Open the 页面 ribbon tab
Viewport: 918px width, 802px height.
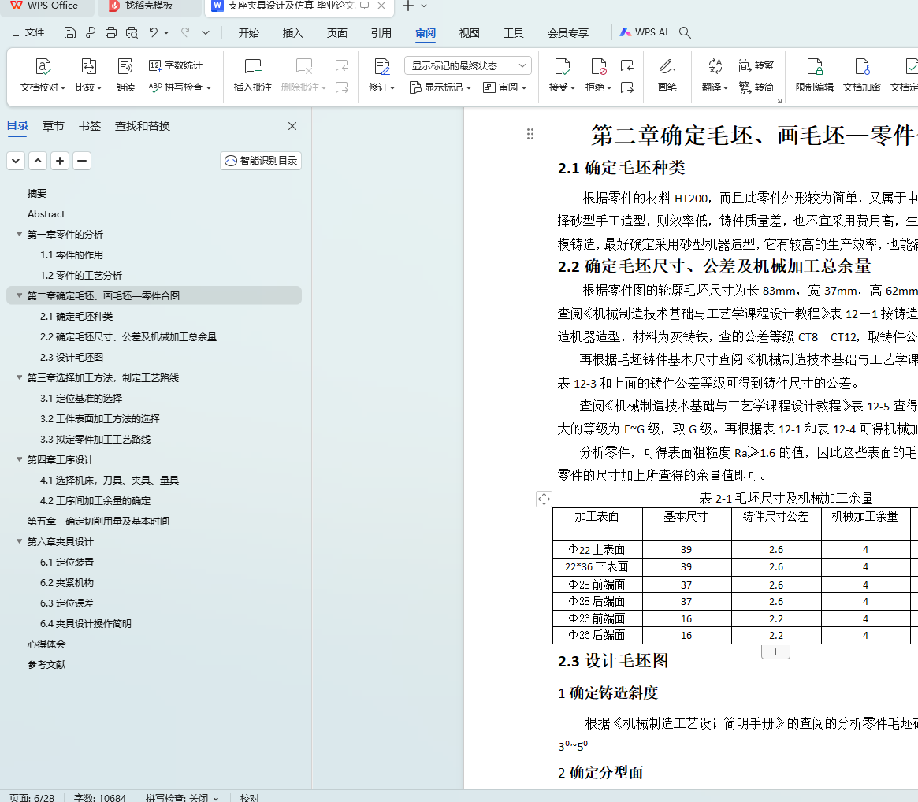[x=337, y=33]
